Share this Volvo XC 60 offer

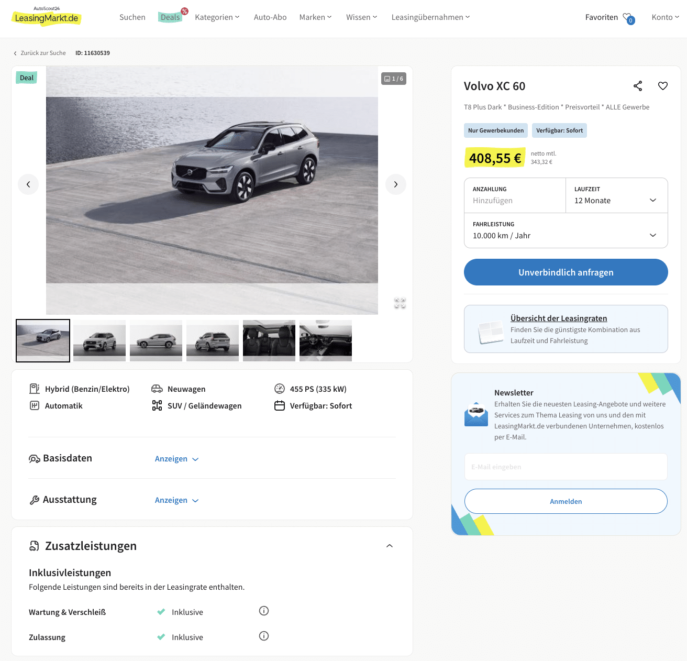[638, 86]
